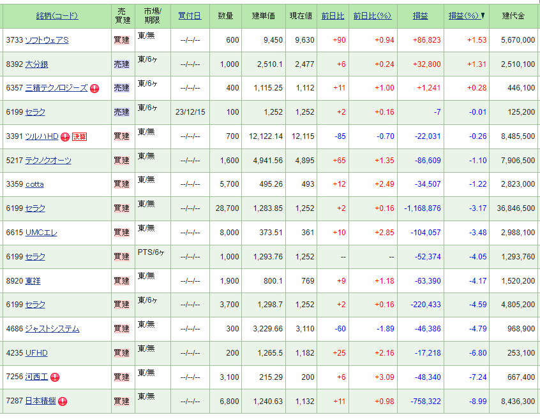Open stock link 三精テクノロジーズ

56,88
